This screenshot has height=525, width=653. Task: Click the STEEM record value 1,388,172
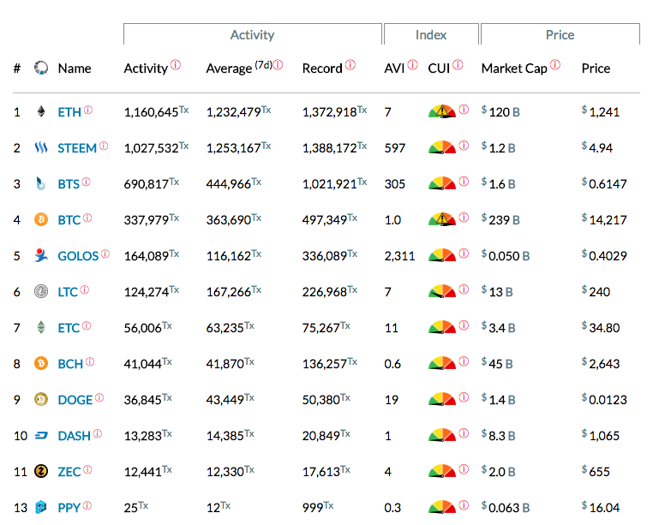(334, 147)
